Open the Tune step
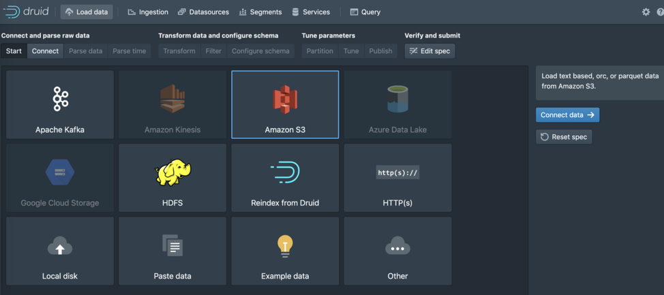This screenshot has height=295, width=664. click(351, 51)
